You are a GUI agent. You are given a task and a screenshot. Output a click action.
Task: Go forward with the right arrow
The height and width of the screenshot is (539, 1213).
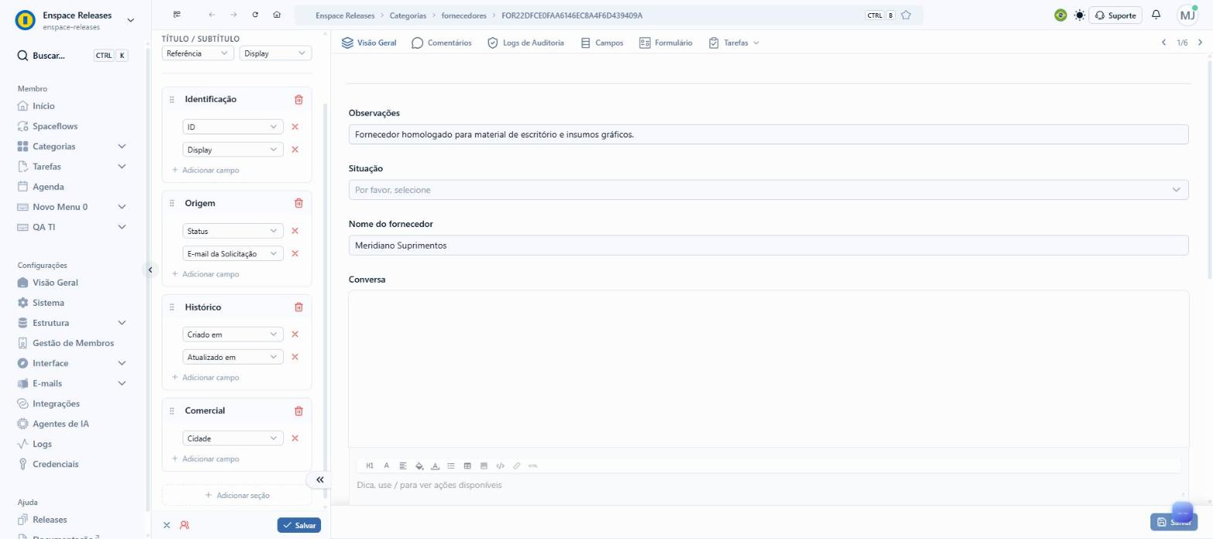pos(234,15)
